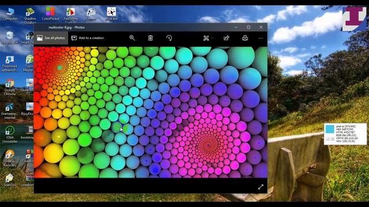Image resolution: width=369 pixels, height=207 pixels.
Task: Click the Photos window title bar text
Action: click(67, 27)
